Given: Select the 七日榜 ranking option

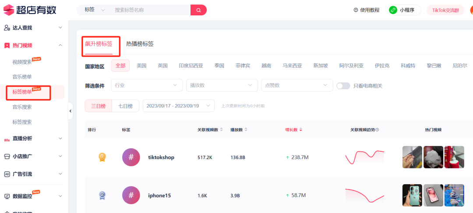Looking at the screenshot, I should click(x=126, y=106).
